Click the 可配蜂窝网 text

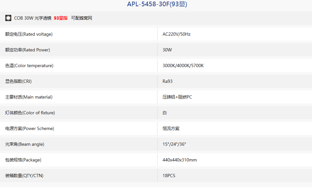pos(82,18)
